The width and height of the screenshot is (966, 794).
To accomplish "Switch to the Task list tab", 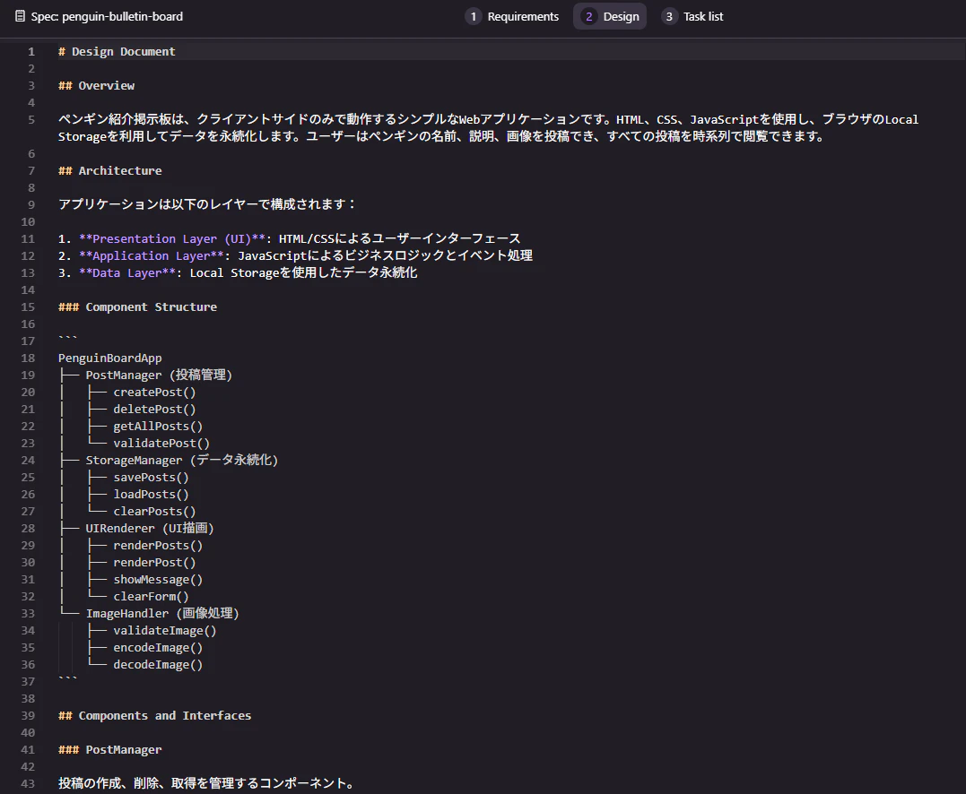I will coord(692,17).
